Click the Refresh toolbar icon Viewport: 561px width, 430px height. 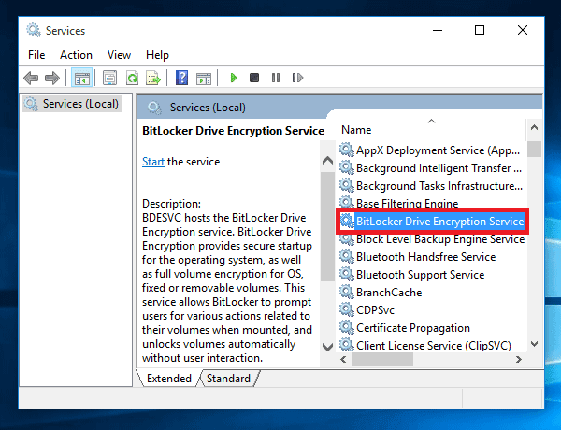tap(132, 78)
